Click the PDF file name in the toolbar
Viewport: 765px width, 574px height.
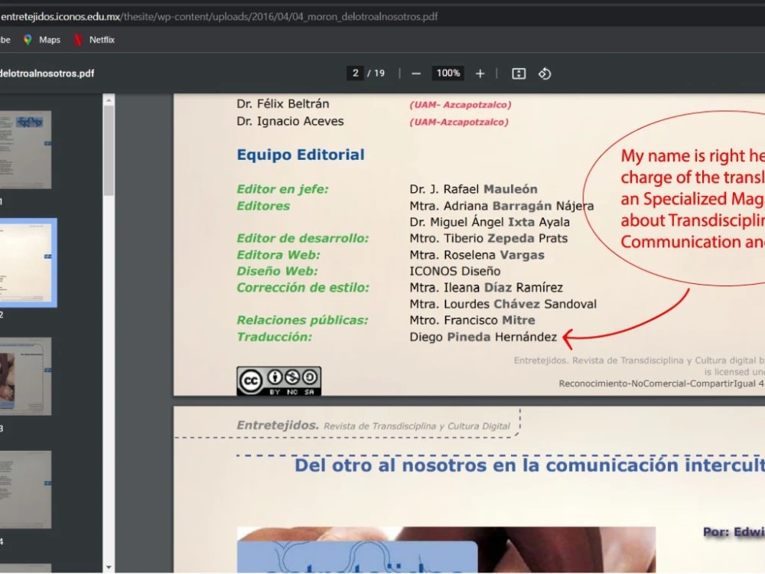pyautogui.click(x=47, y=73)
